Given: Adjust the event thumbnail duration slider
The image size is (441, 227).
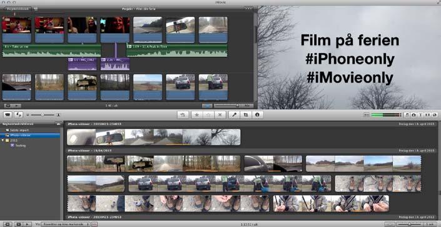Looking at the screenshot, I should pos(410,224).
